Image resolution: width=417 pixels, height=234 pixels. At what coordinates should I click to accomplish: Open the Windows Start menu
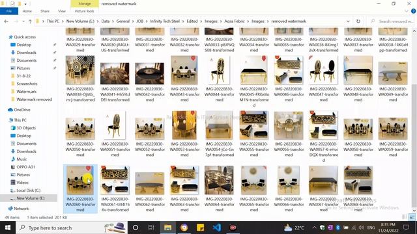[8, 227]
